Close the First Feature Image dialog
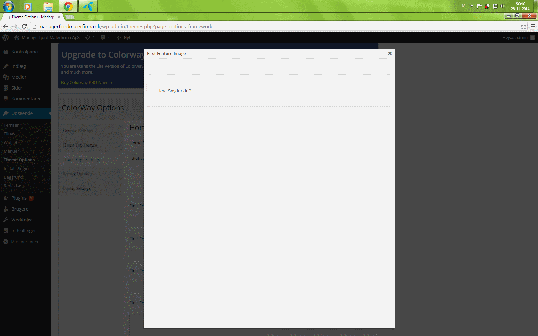Screen dimensions: 538x336 [390, 53]
